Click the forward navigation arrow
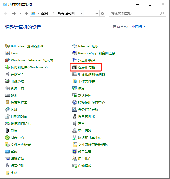This screenshot has width=170, height=179. (14, 14)
